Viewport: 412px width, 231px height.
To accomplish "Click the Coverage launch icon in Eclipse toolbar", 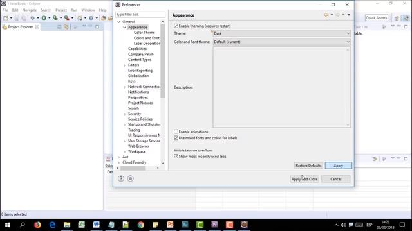I will 55,18.
